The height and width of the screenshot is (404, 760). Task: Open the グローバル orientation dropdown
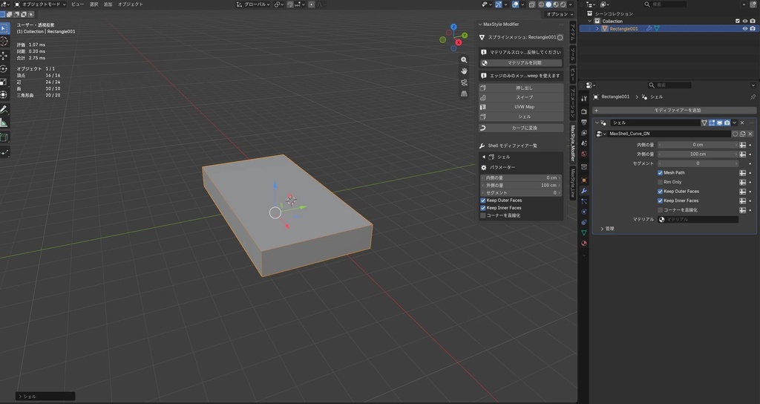252,4
